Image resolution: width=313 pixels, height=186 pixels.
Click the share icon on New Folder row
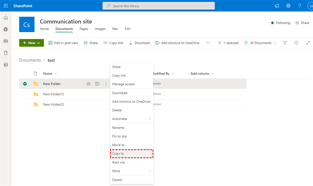point(89,84)
